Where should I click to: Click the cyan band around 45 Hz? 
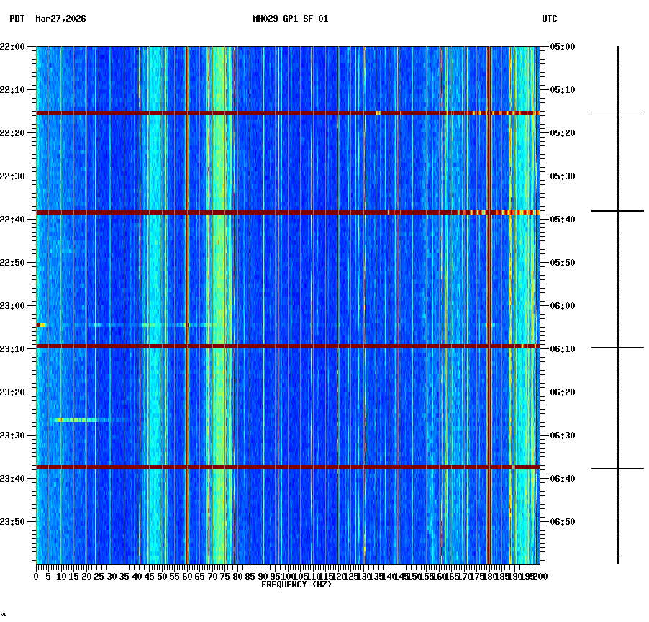[x=153, y=288]
